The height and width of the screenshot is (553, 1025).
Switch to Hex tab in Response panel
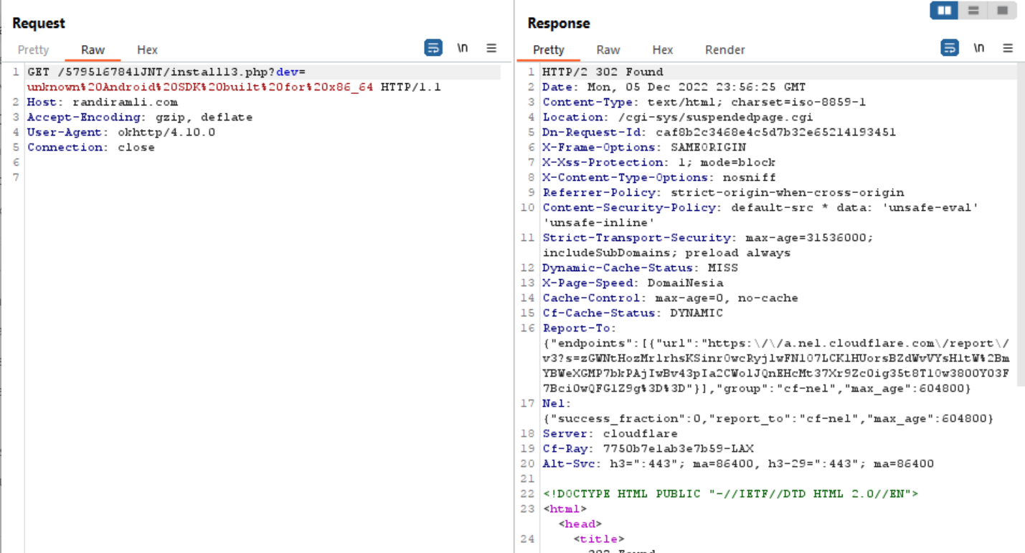[663, 49]
